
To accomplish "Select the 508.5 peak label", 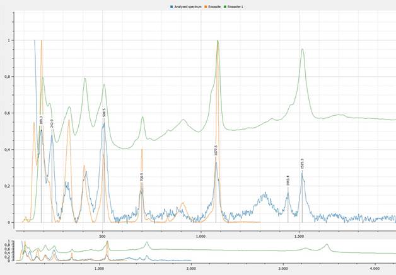I will click(104, 113).
